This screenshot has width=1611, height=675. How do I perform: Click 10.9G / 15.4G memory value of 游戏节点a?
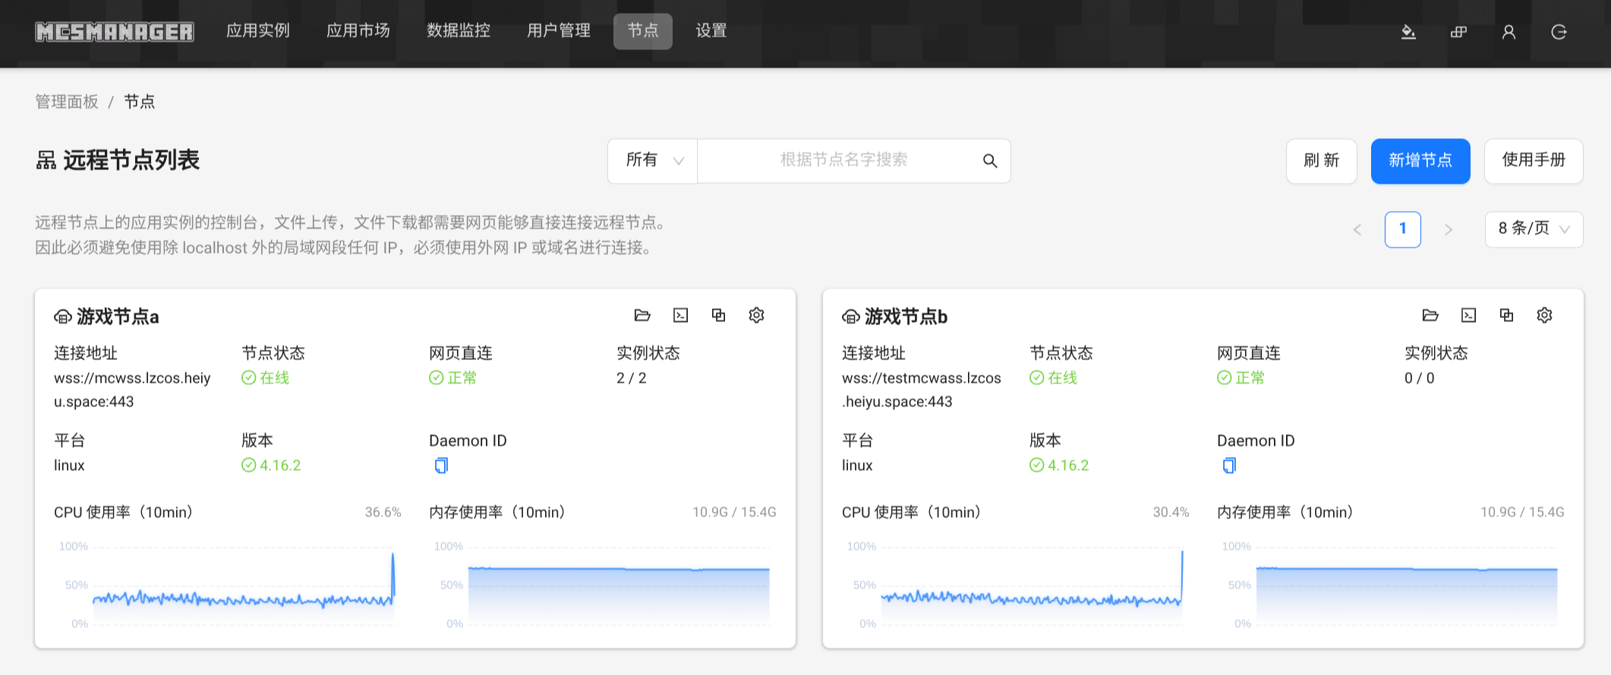tap(734, 513)
